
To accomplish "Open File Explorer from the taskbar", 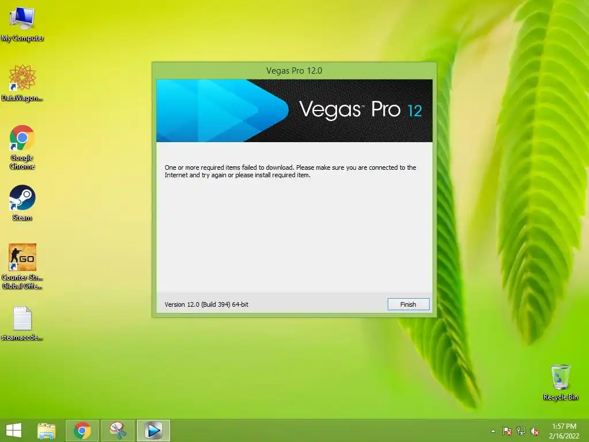I will (x=47, y=430).
